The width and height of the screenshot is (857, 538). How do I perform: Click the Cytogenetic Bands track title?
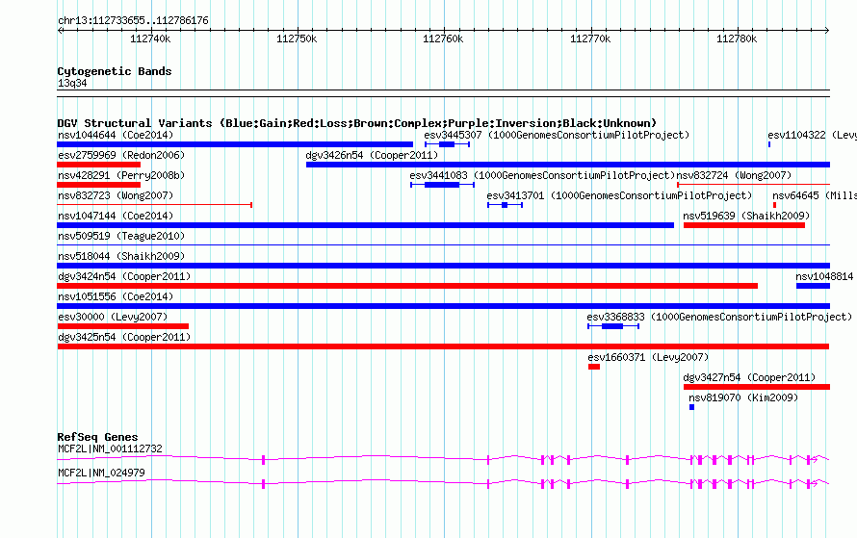click(115, 71)
